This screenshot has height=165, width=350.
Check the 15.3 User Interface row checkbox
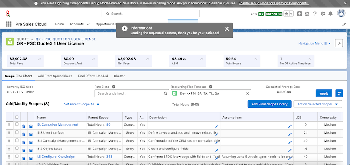(17, 132)
